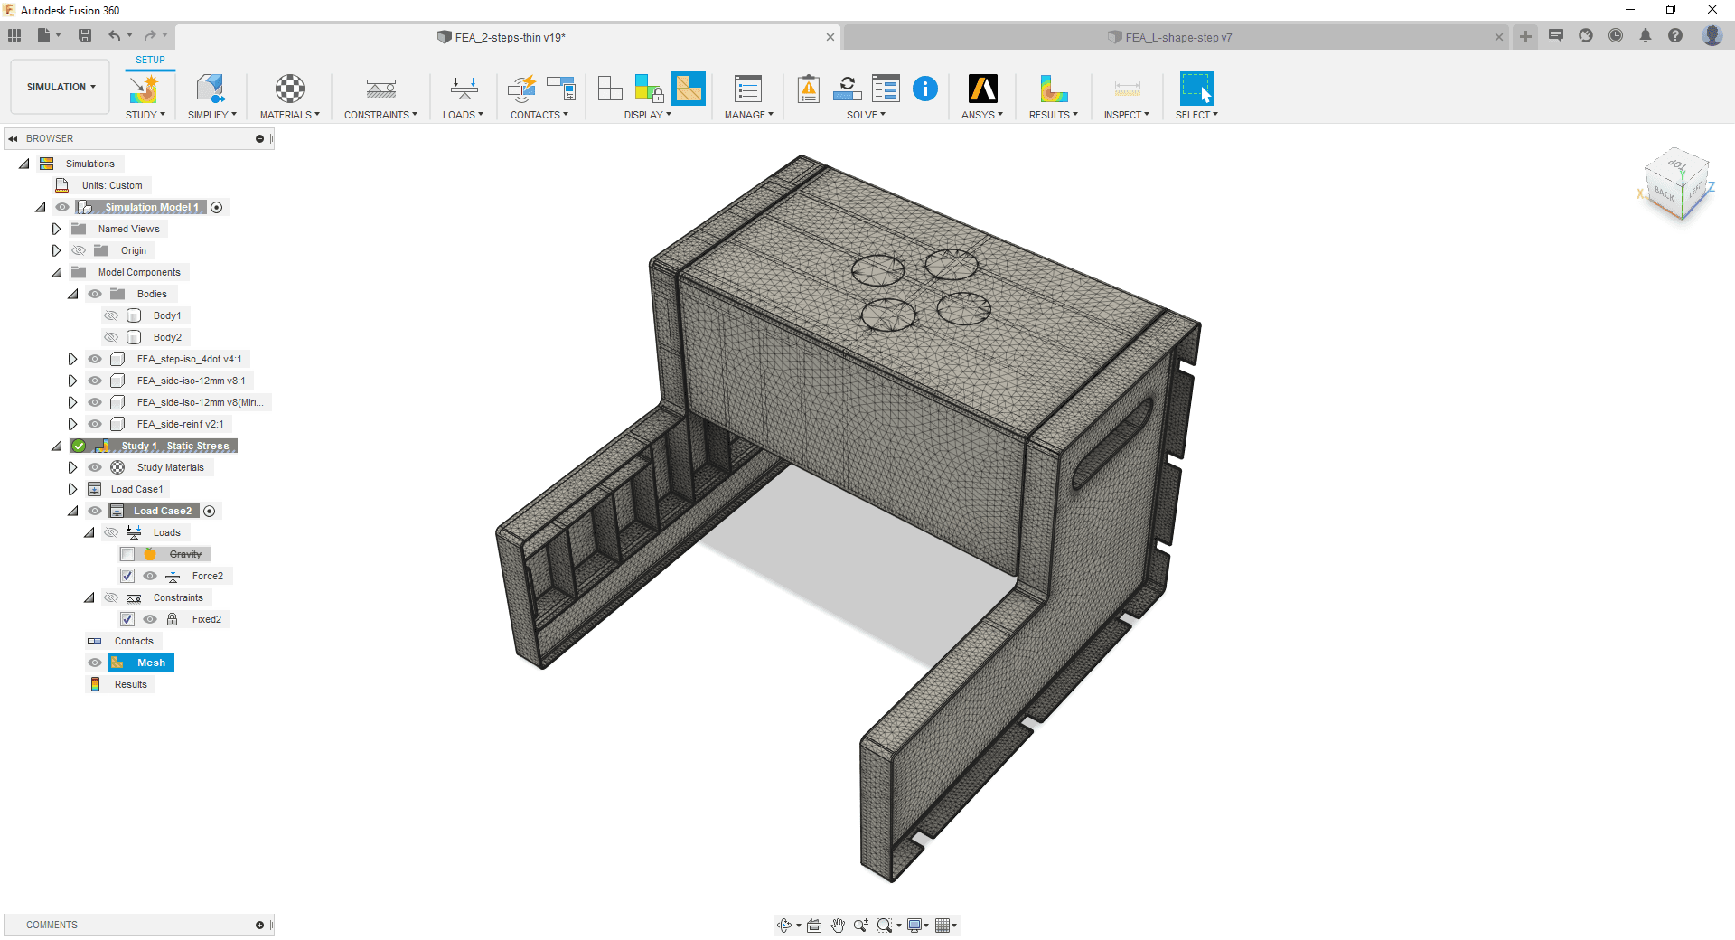Click the Select tool icon

pos(1196,89)
